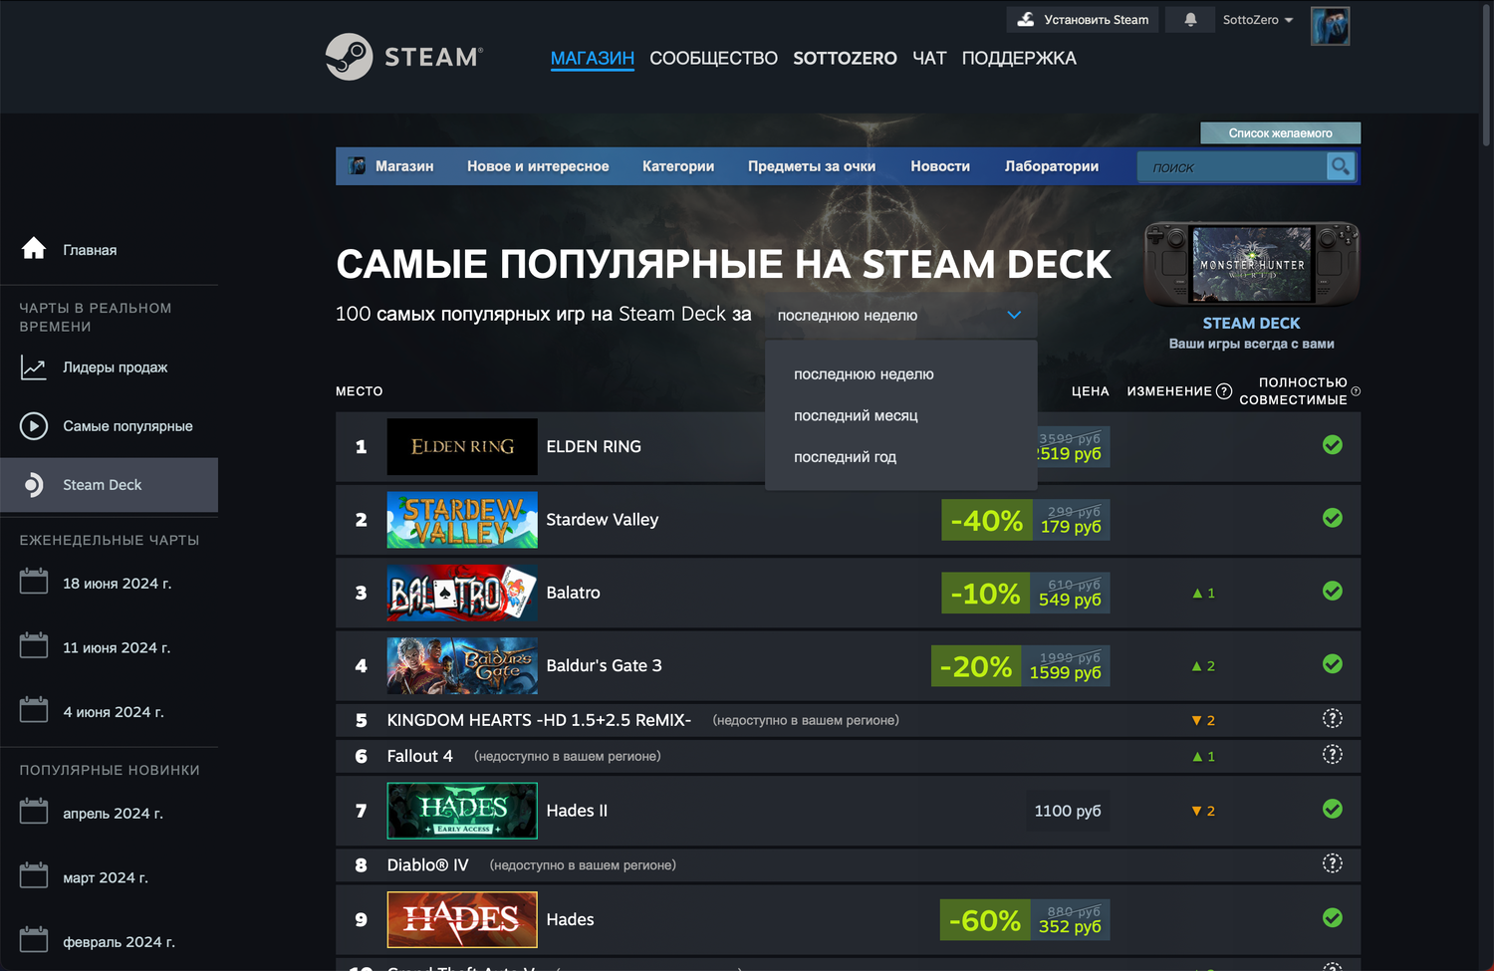
Task: Click the Главная home icon
Action: (x=34, y=249)
